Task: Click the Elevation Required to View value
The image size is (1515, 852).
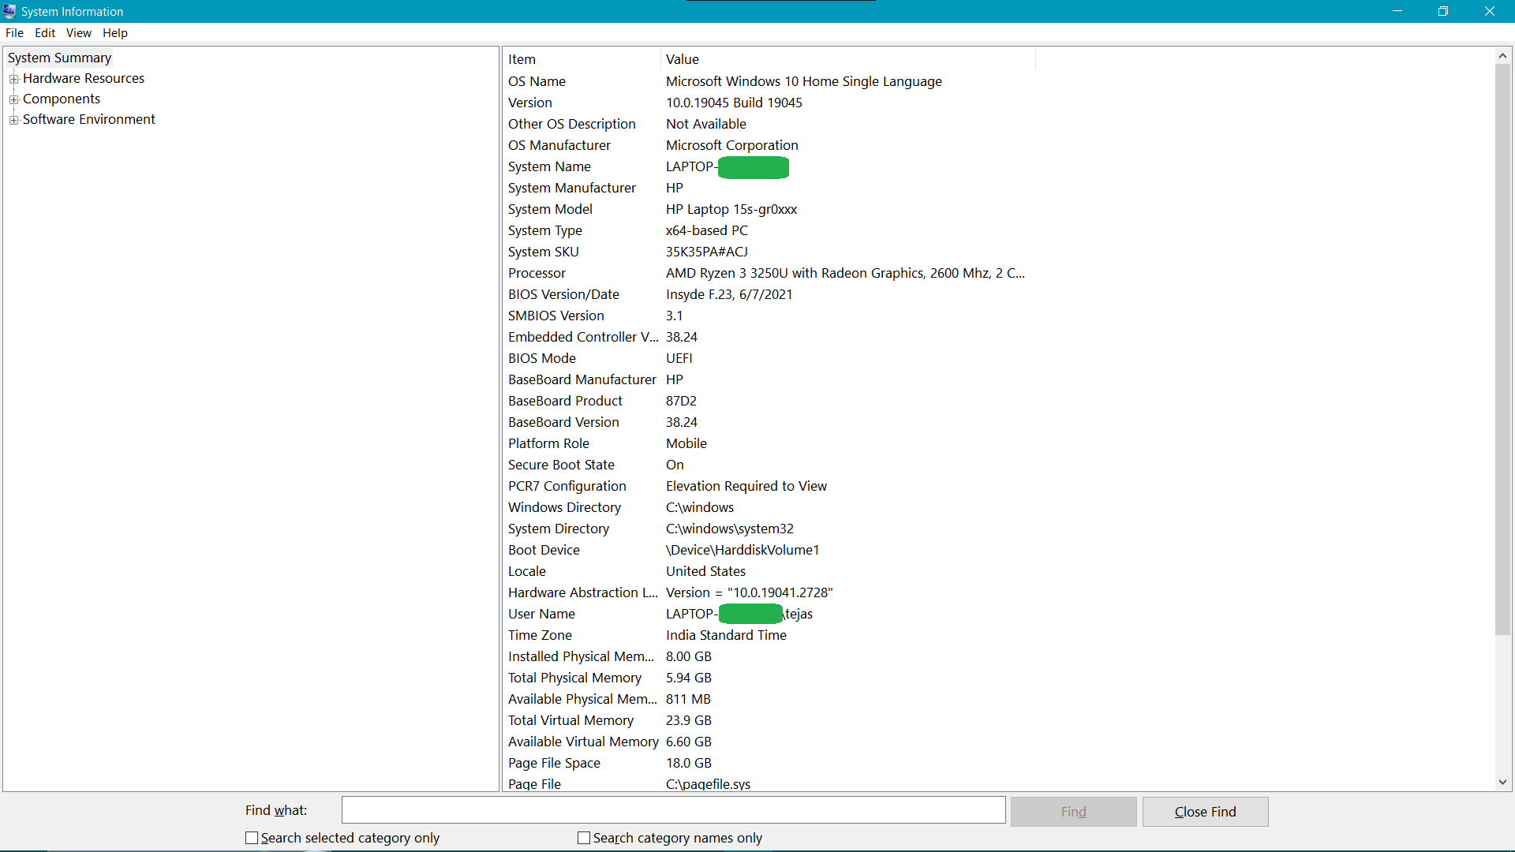Action: pos(746,486)
